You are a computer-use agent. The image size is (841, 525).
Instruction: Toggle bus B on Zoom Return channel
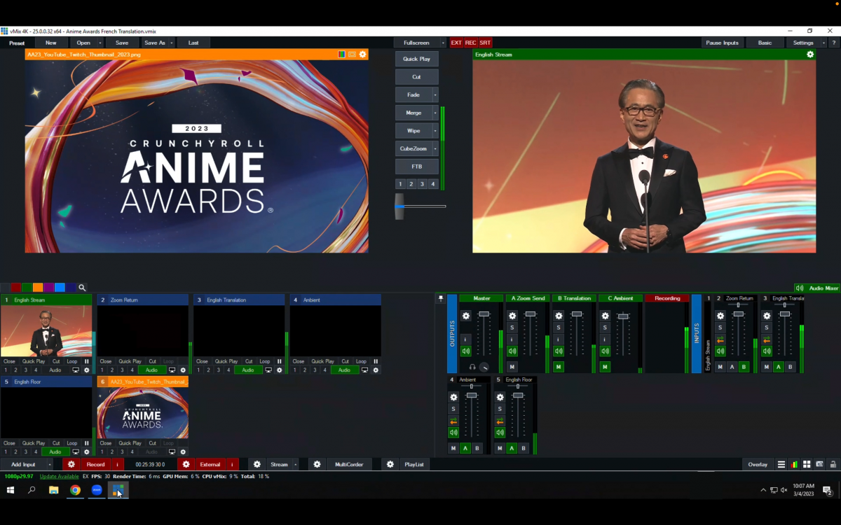click(744, 367)
